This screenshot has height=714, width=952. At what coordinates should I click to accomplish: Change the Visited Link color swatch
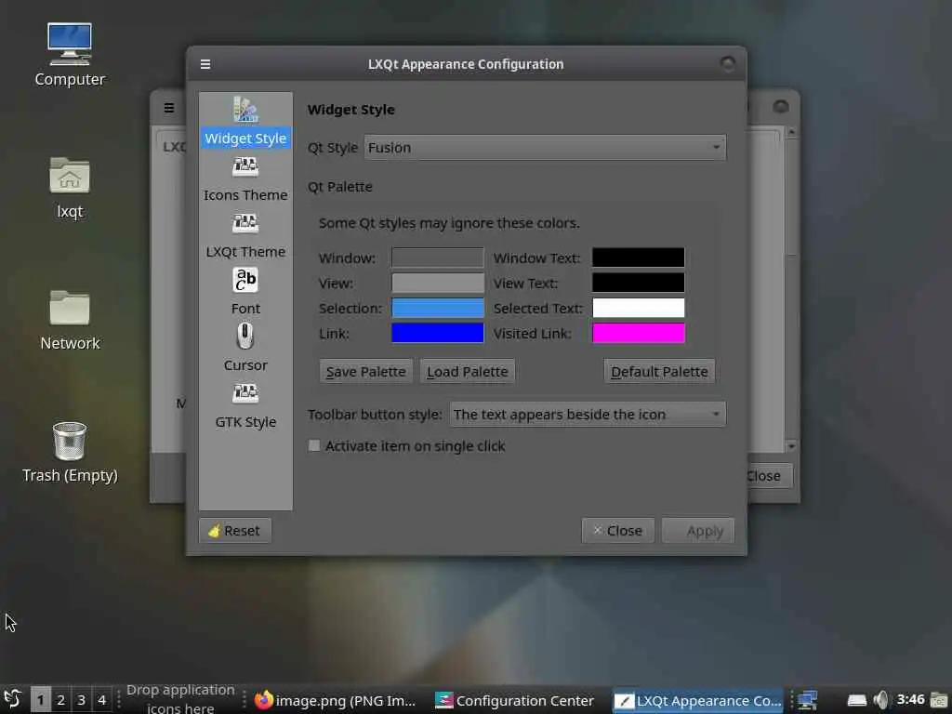click(638, 333)
